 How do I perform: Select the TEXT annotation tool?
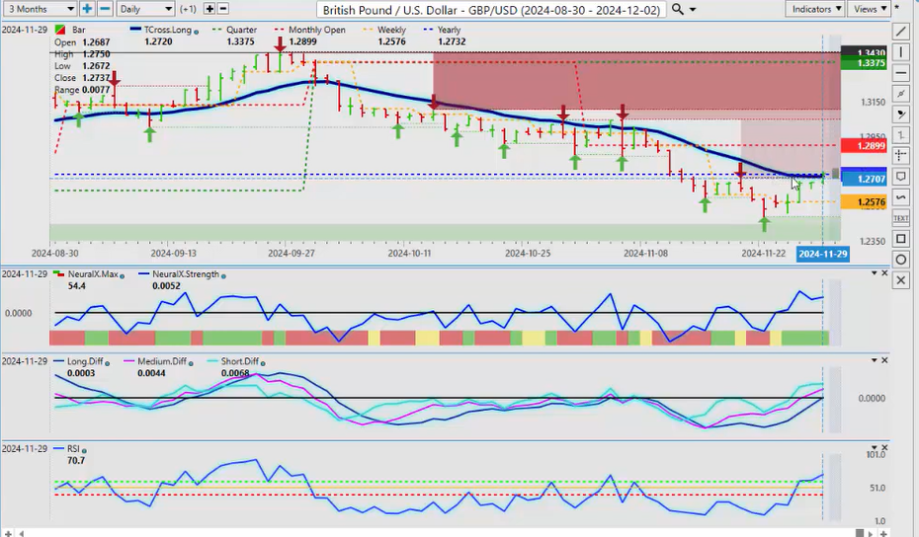tap(901, 218)
